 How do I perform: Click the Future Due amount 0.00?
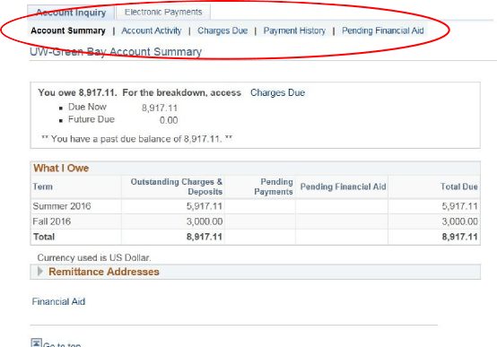click(x=169, y=120)
